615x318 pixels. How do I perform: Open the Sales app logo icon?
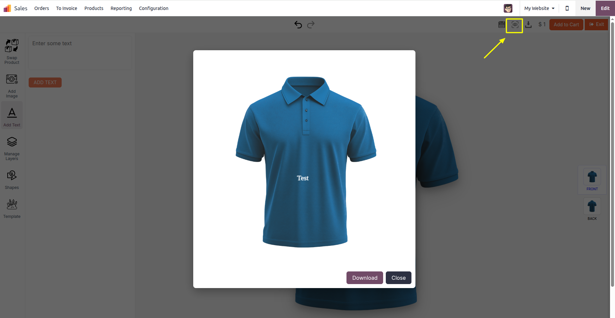[x=7, y=8]
